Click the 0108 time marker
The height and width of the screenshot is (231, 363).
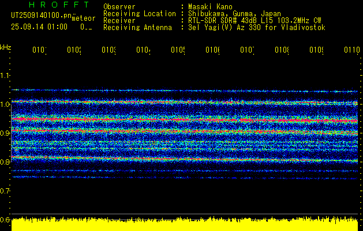(x=282, y=50)
